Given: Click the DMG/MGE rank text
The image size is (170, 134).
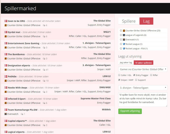Looking at the screenshot, I should (105, 87).
